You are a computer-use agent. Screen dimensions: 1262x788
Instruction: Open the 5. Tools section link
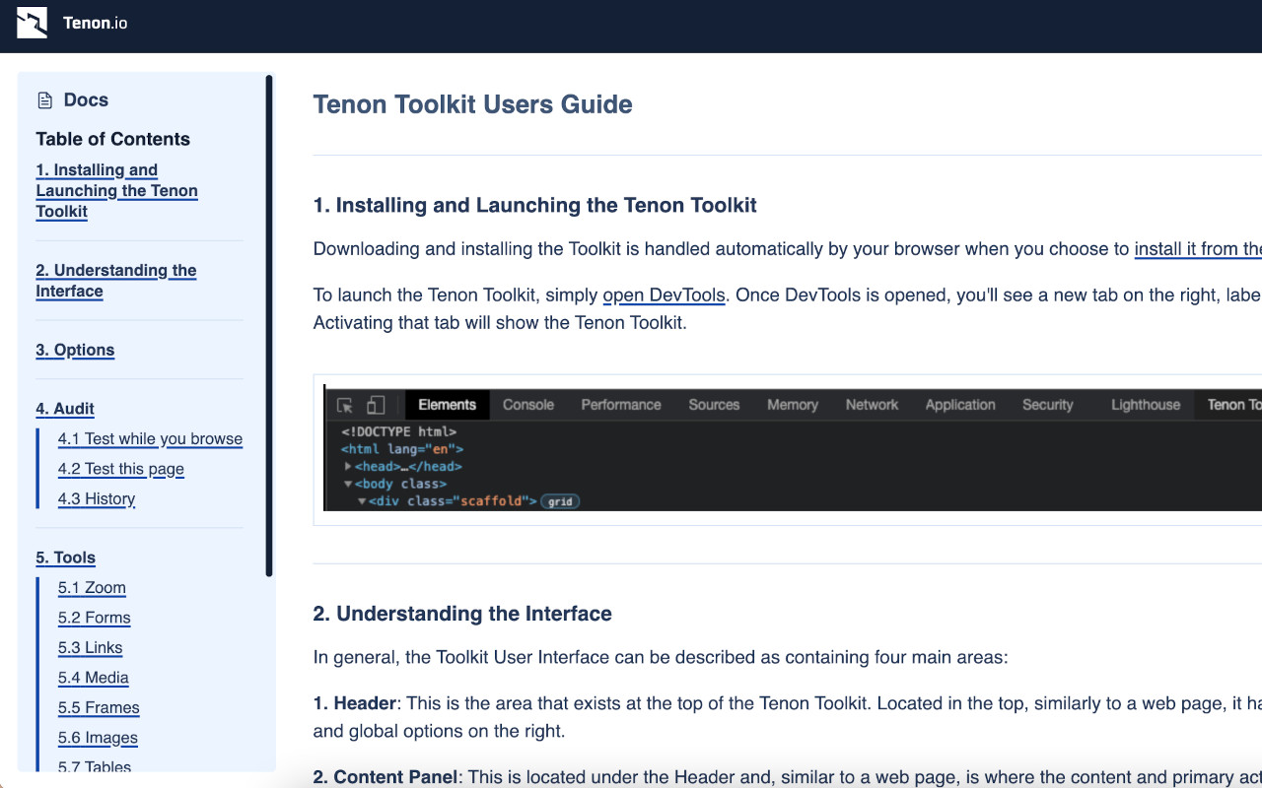66,558
